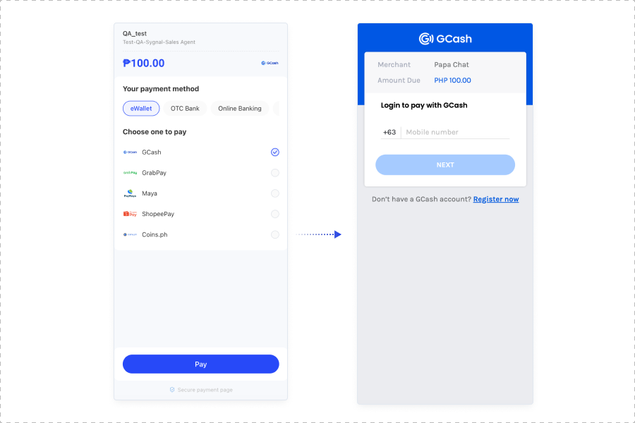Click the NEXT button
The height and width of the screenshot is (423, 635).
tap(445, 165)
